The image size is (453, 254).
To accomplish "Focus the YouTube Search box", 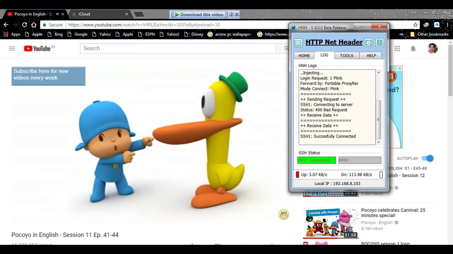I will click(x=178, y=48).
